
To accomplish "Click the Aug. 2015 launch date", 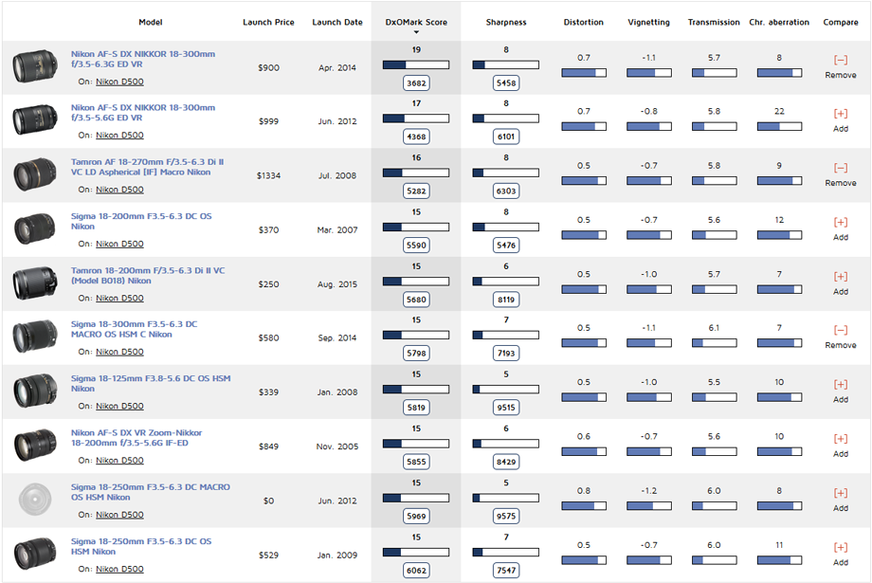I will (337, 283).
